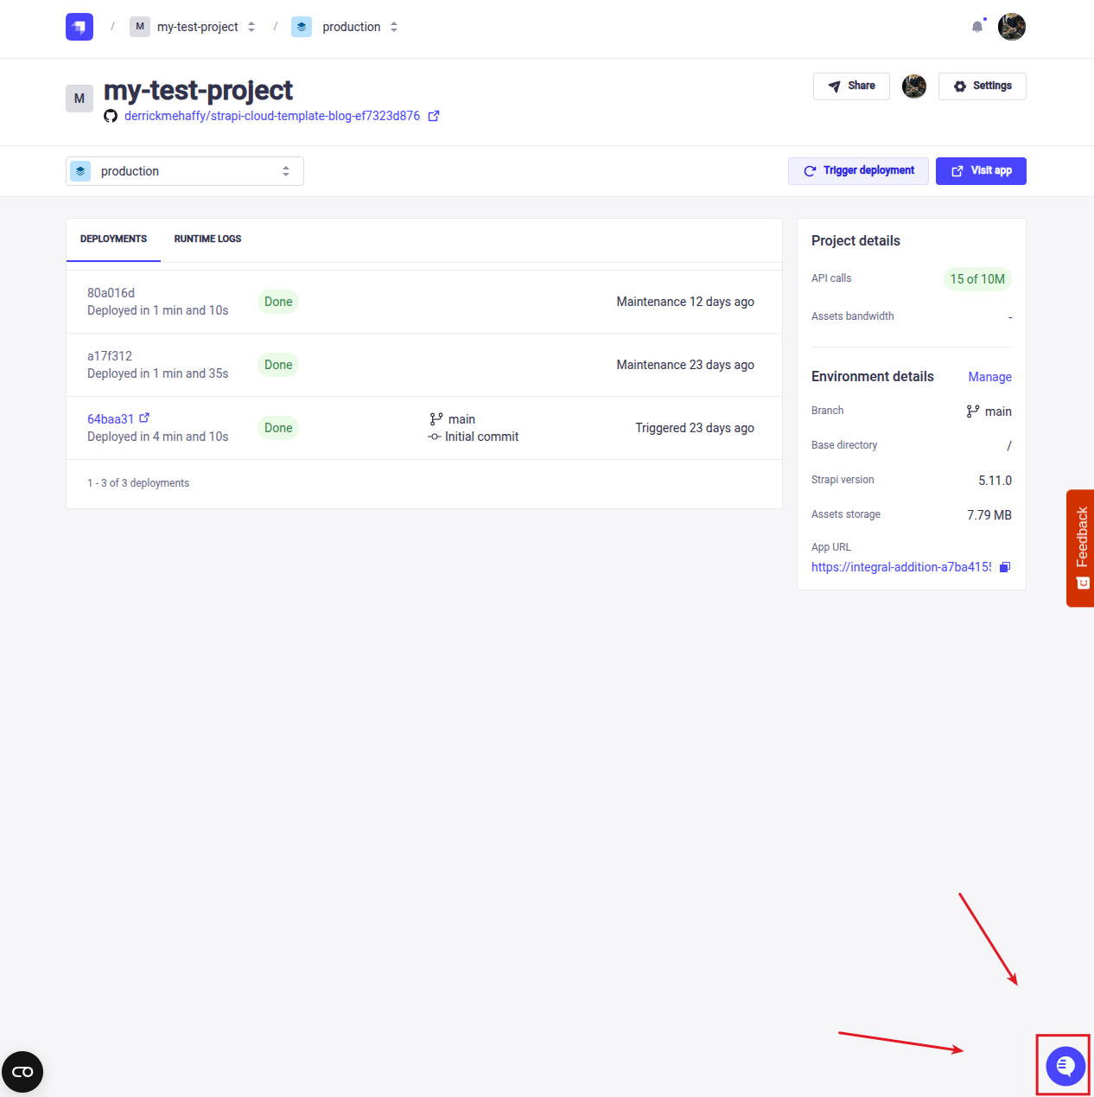Click the branch icon in Environment details
Screen dimensions: 1094x1097
(x=973, y=411)
